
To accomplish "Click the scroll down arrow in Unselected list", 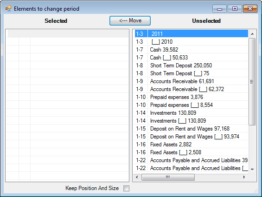I will tap(252, 169).
